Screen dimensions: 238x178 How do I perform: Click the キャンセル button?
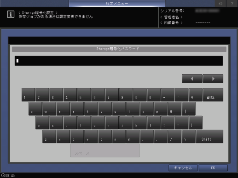[x=183, y=168]
